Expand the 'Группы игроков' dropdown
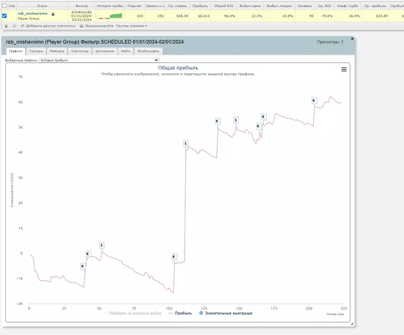Viewport: 404px width, 335px height. coord(132,26)
